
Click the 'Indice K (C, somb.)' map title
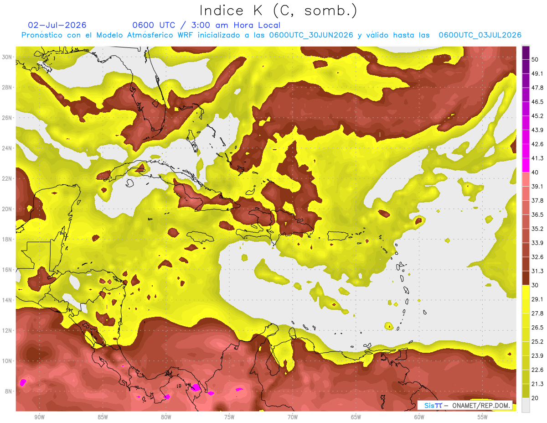tap(279, 10)
